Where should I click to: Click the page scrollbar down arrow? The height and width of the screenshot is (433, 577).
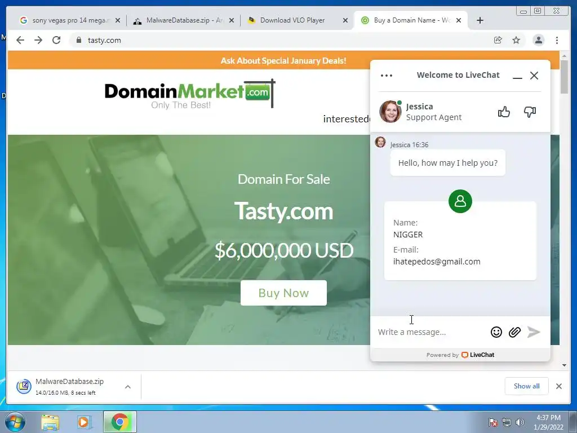click(564, 365)
